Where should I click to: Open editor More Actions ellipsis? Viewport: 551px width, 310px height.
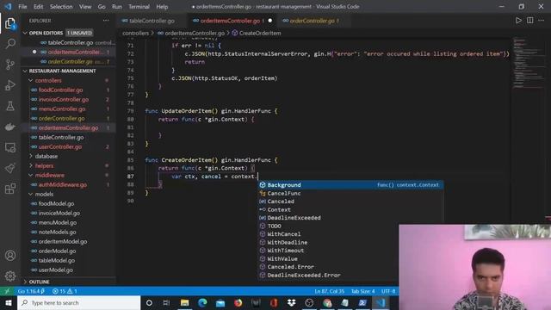coord(542,21)
